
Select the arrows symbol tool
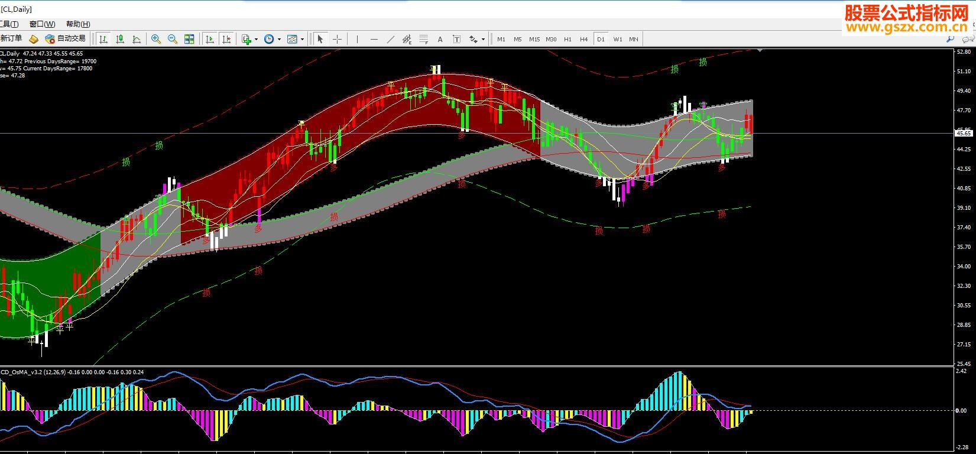click(x=474, y=39)
